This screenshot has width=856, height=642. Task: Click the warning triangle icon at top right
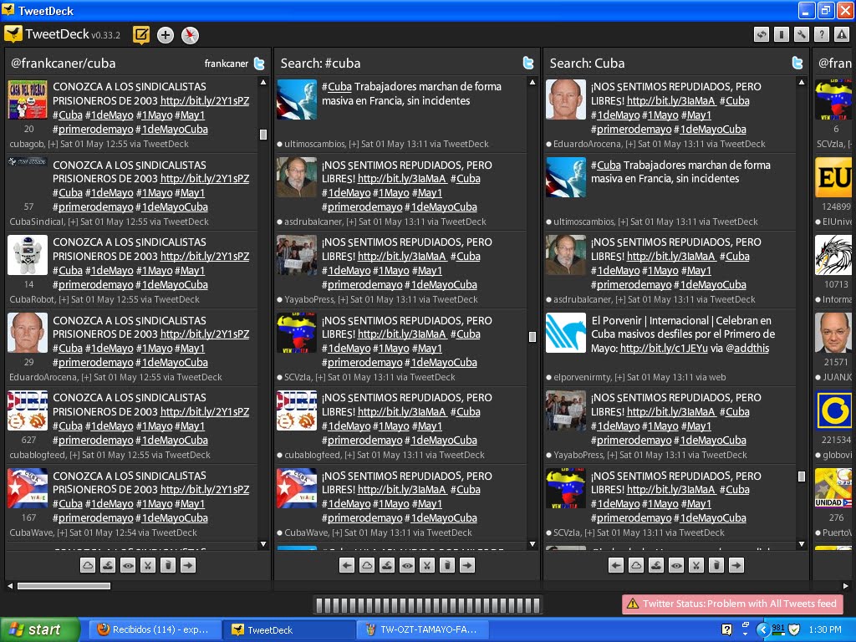pos(842,35)
